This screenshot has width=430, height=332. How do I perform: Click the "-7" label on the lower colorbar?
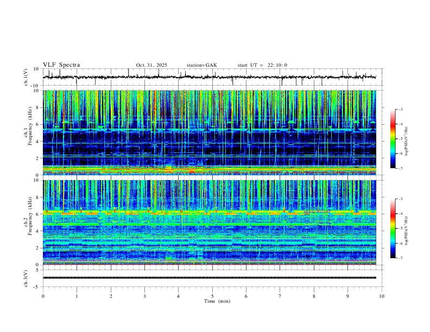click(x=400, y=258)
